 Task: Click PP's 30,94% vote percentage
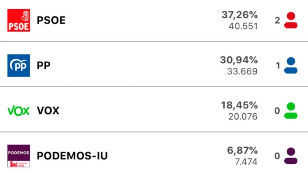(239, 60)
